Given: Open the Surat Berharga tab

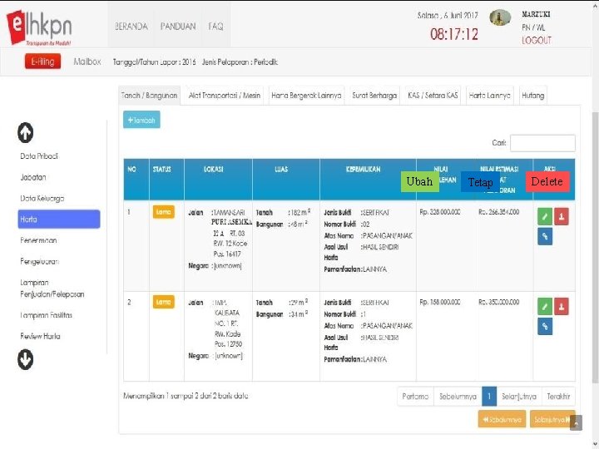Looking at the screenshot, I should point(374,96).
